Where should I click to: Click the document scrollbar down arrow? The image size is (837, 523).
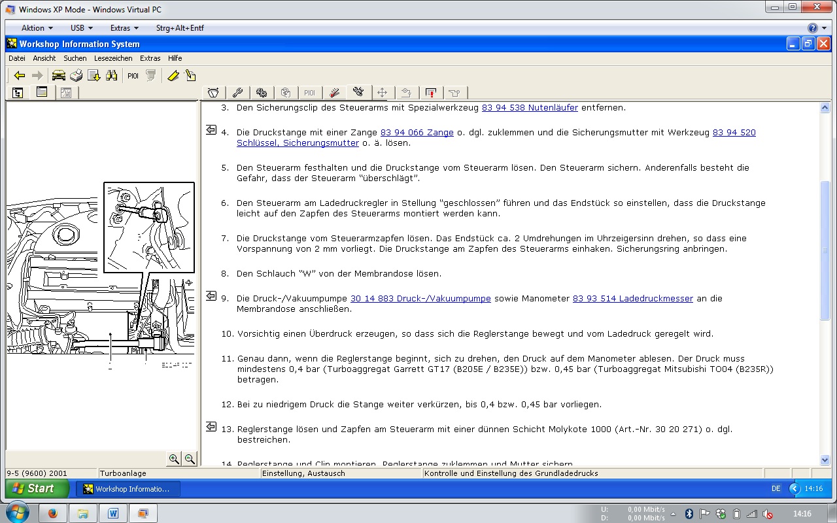(x=825, y=460)
